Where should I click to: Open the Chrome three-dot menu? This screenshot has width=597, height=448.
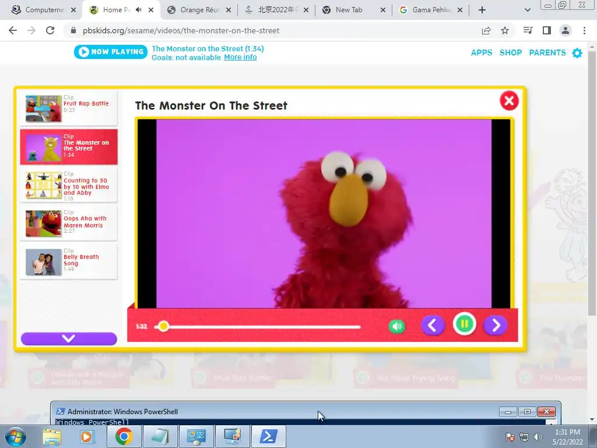pyautogui.click(x=584, y=30)
